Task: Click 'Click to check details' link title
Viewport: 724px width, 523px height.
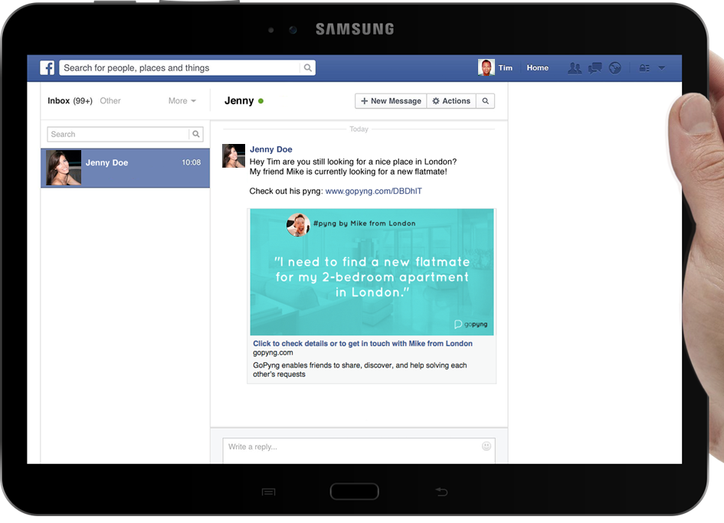Action: (362, 344)
